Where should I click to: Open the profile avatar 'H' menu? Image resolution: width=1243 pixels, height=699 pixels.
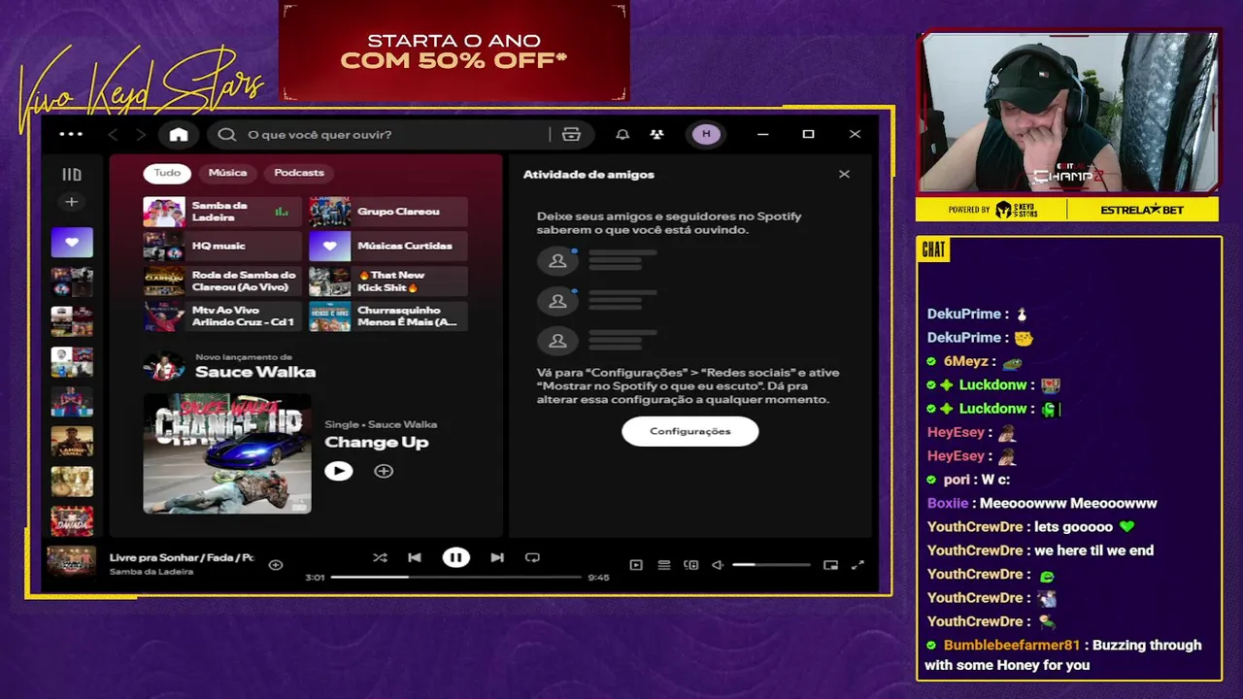[706, 134]
